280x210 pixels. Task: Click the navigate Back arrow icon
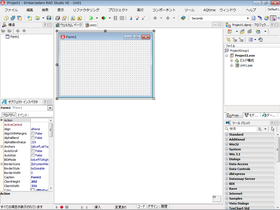click(x=155, y=18)
